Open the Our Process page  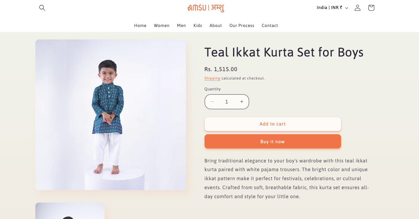(x=242, y=25)
